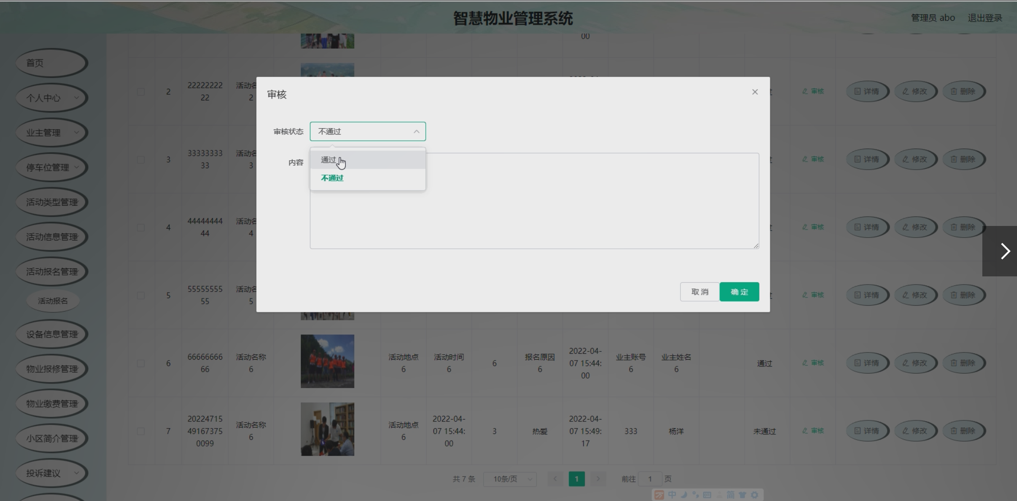Click the previous page arrow in pagination
The width and height of the screenshot is (1017, 501).
click(x=555, y=479)
